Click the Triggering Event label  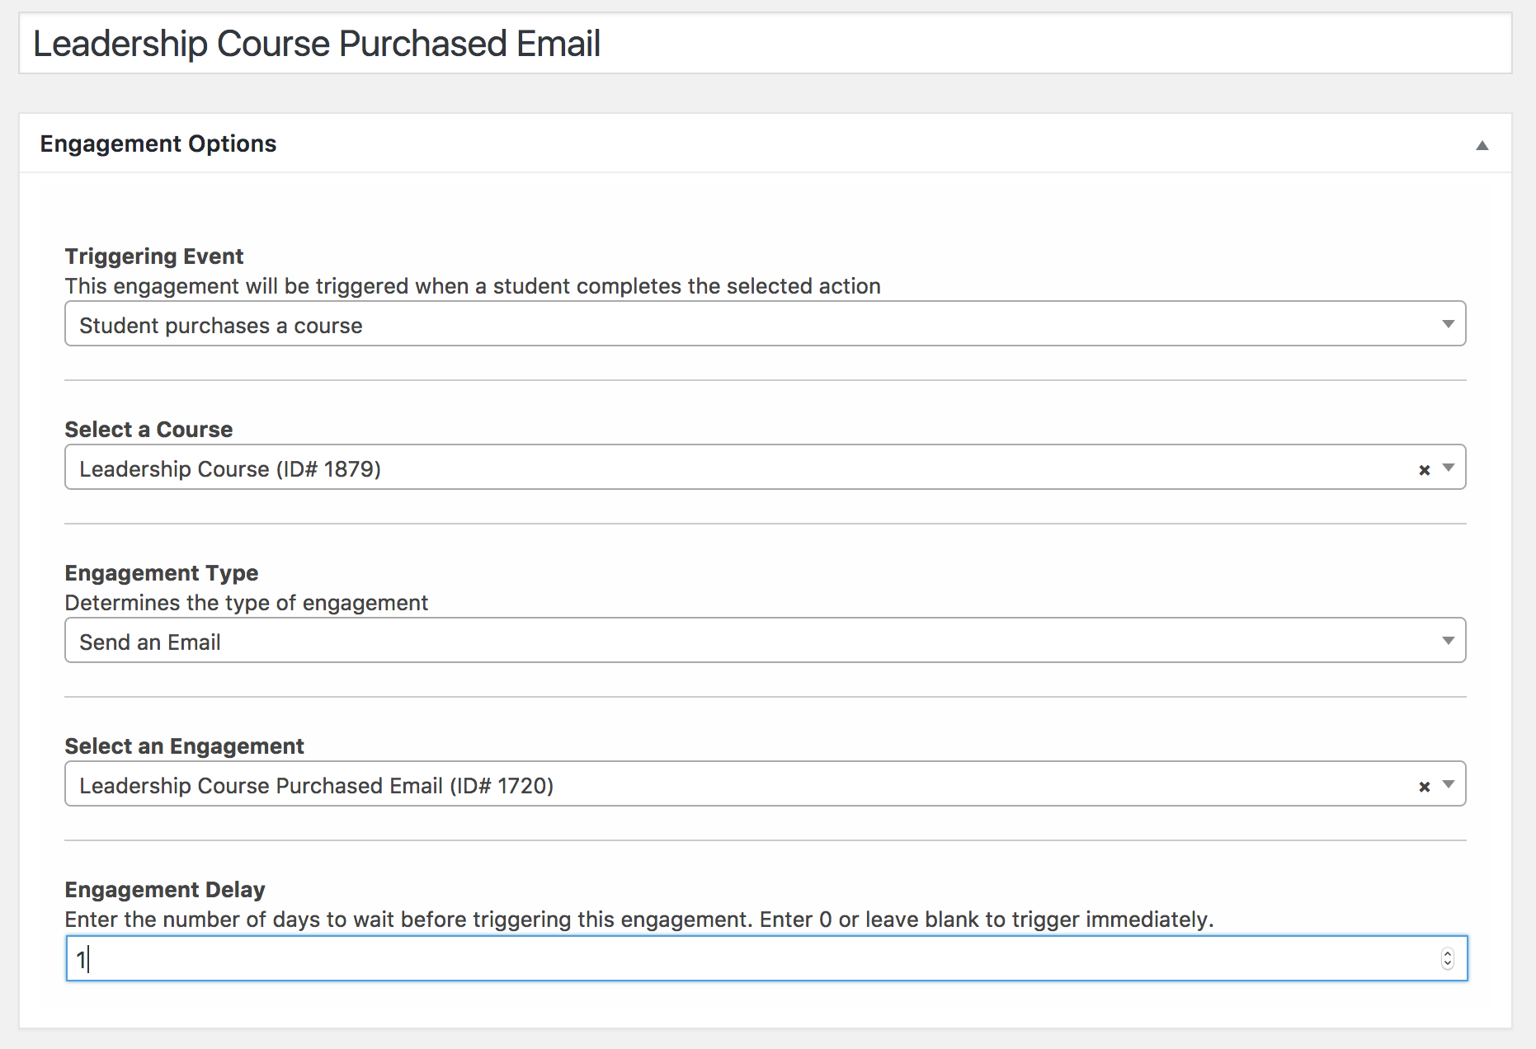[154, 256]
